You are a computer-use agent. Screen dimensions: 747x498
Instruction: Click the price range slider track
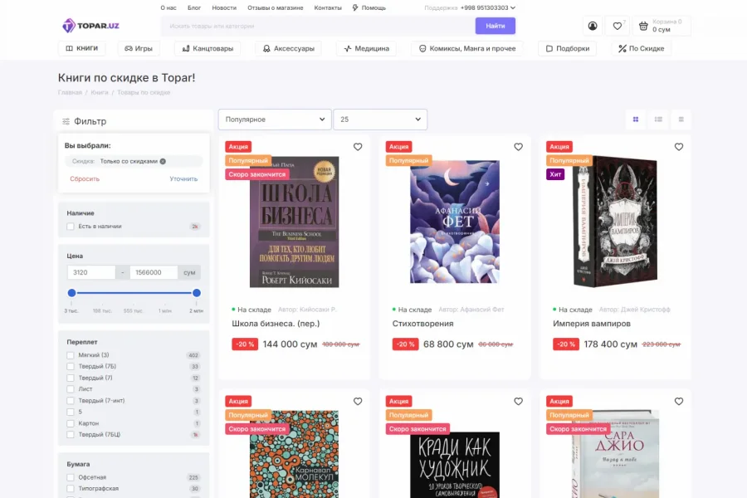[x=134, y=293]
